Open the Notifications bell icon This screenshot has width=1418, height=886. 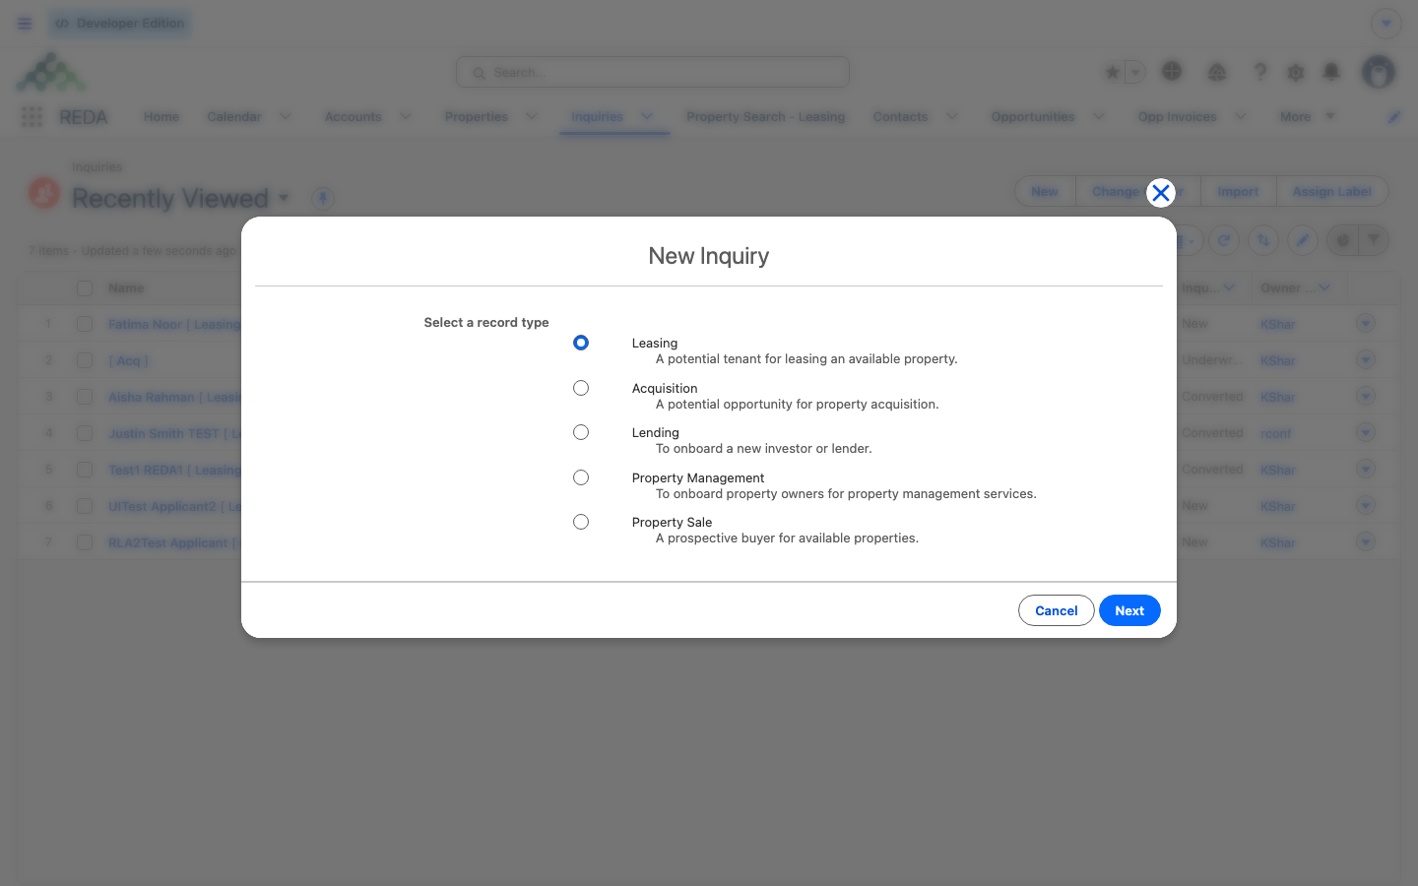click(1331, 72)
